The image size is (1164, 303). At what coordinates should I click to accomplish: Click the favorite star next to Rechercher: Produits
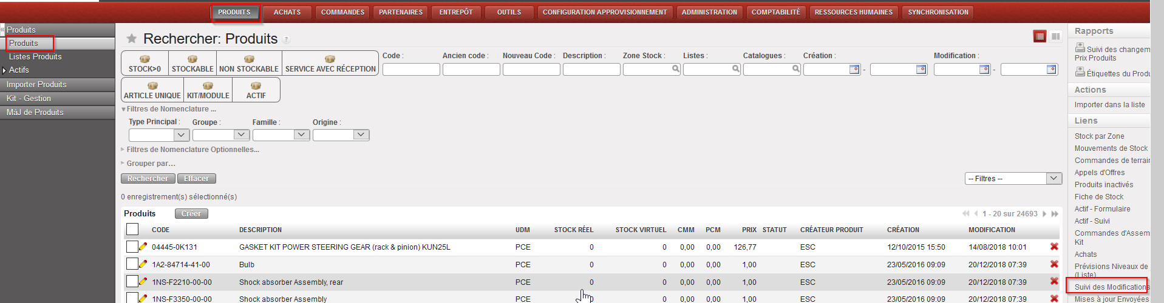click(x=131, y=39)
